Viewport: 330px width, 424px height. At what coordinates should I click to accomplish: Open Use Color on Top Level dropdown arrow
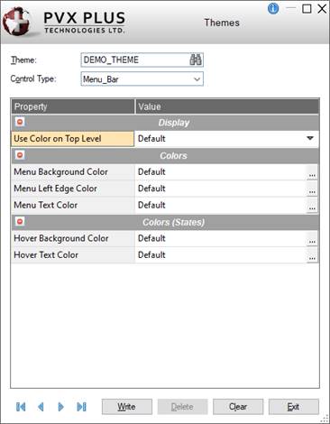pyautogui.click(x=310, y=138)
